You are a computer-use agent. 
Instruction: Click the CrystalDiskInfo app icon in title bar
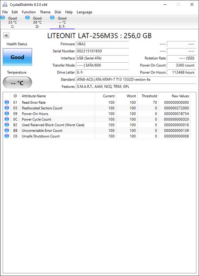5,4
